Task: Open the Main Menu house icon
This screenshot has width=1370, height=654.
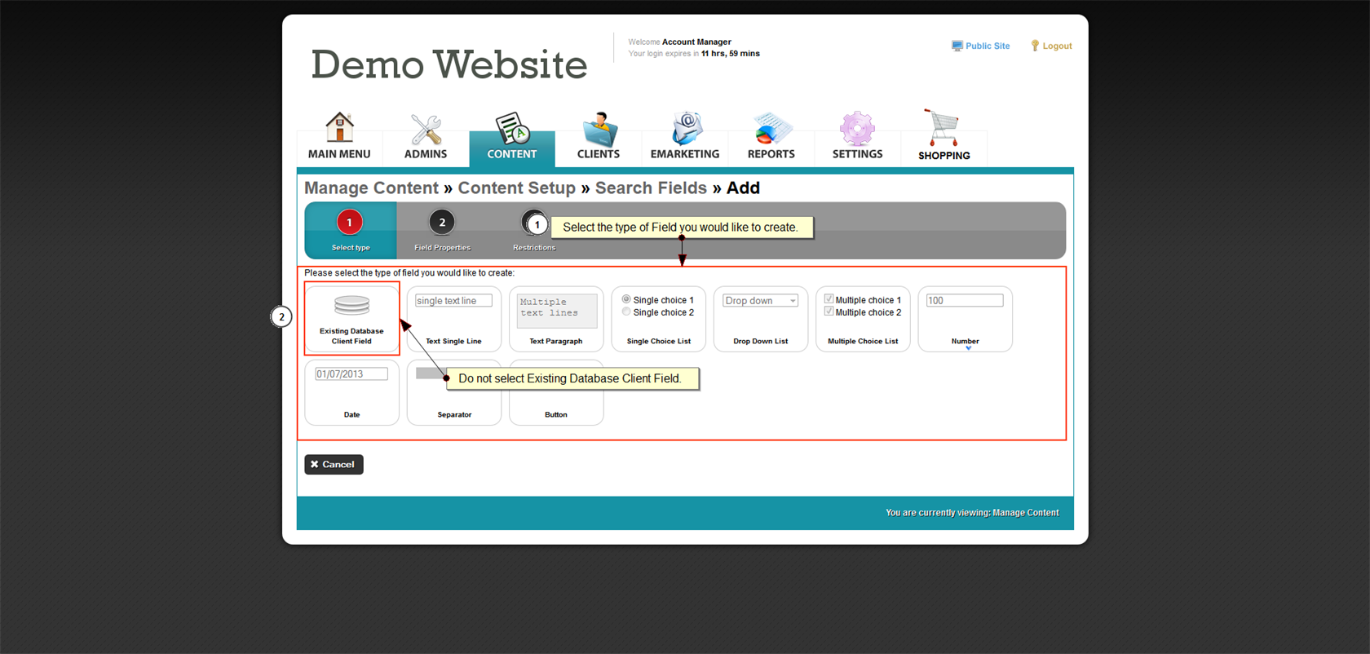Action: (339, 128)
